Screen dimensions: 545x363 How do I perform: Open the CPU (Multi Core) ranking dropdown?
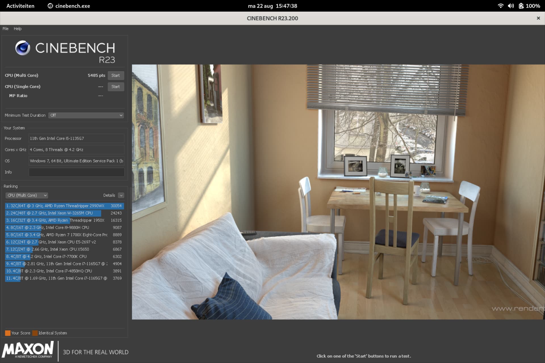(27, 195)
